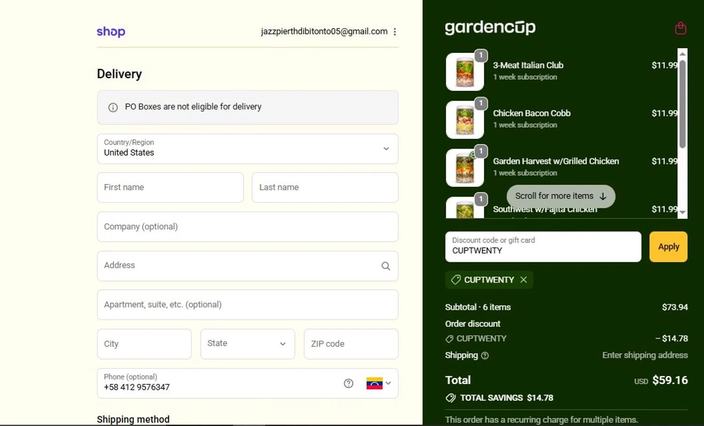The image size is (704, 426).
Task: Open account options three-dot menu
Action: click(395, 31)
